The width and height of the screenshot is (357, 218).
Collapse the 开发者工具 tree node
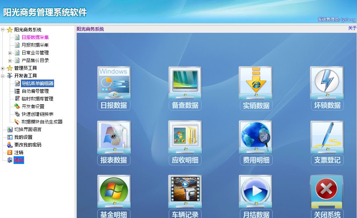[2, 76]
